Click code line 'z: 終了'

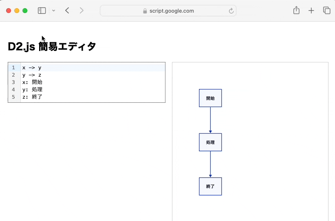(32, 97)
